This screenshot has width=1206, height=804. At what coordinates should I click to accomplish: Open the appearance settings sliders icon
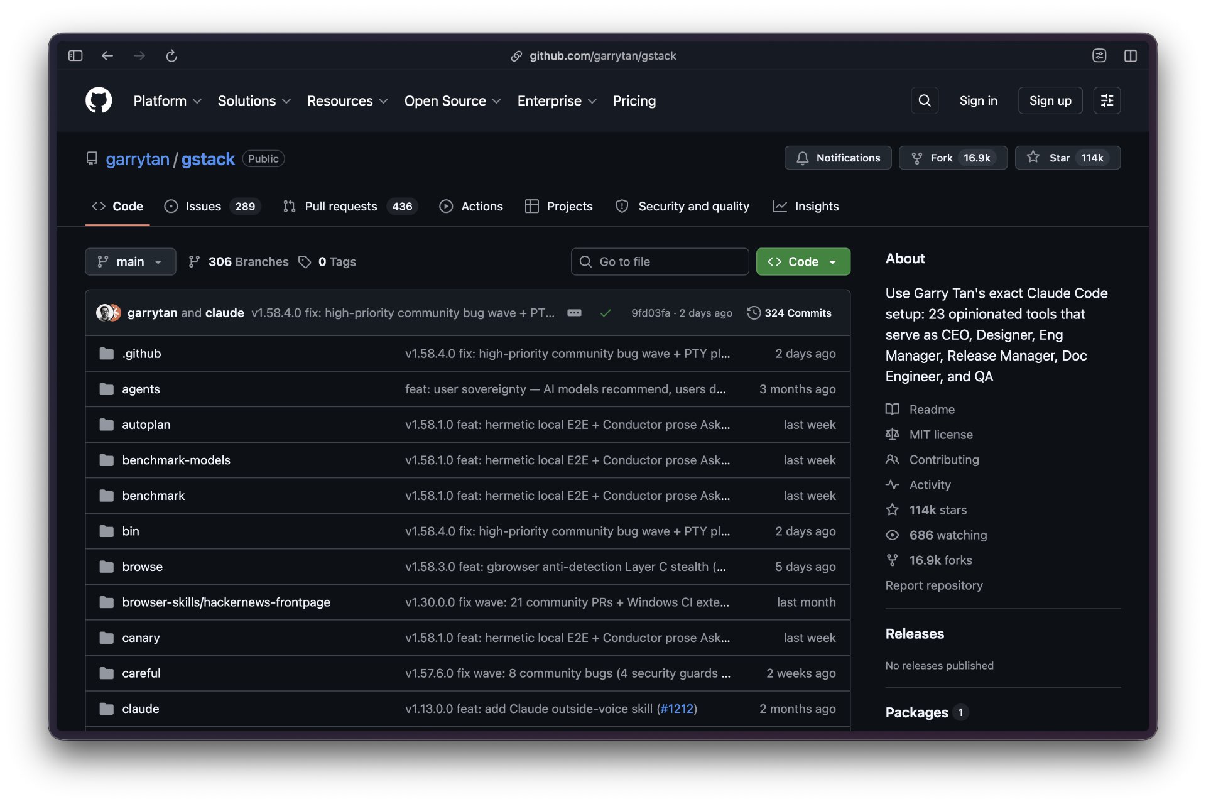point(1107,100)
